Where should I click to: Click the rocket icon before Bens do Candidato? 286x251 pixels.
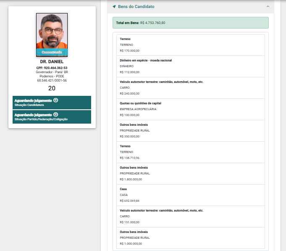pyautogui.click(x=114, y=7)
